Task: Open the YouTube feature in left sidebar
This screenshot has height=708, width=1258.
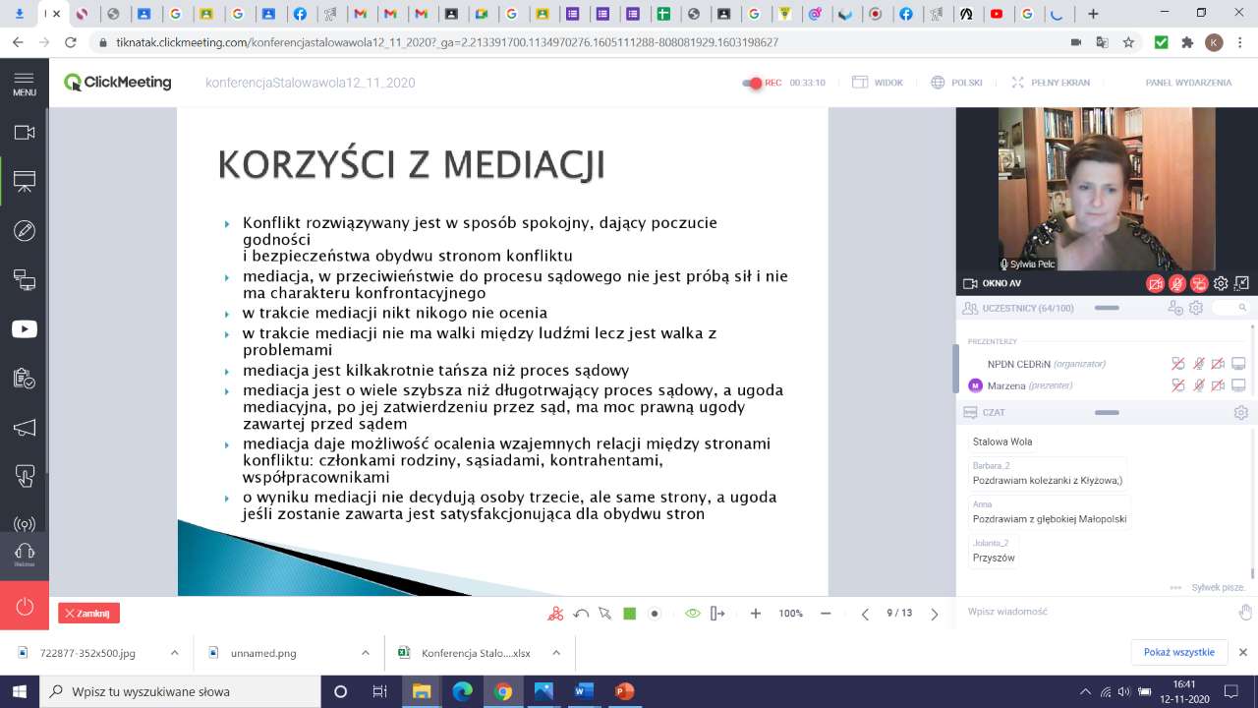Action: [24, 329]
